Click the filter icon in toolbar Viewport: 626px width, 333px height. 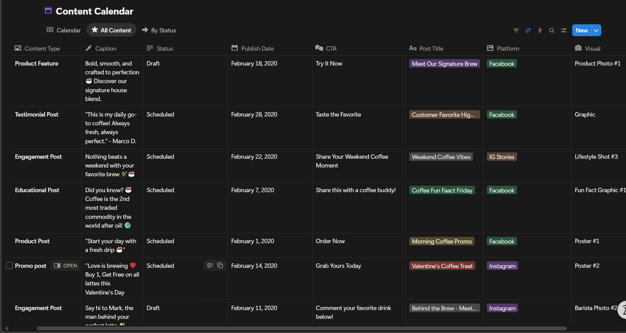coord(516,30)
